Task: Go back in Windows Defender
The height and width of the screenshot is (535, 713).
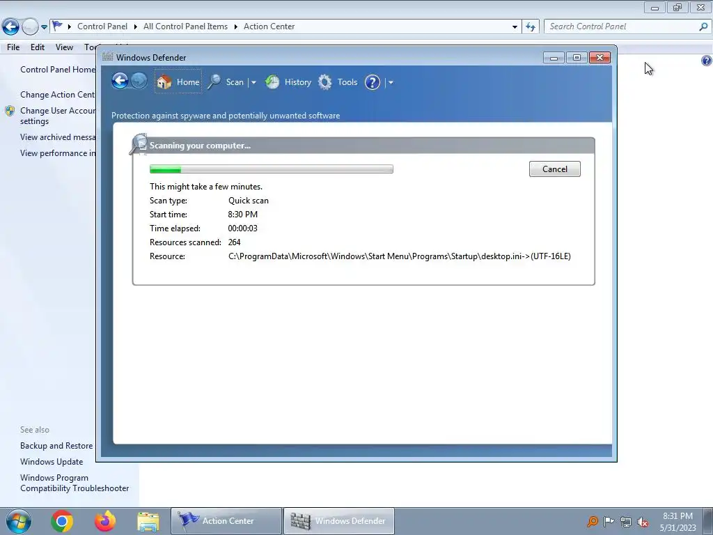Action: pos(120,82)
